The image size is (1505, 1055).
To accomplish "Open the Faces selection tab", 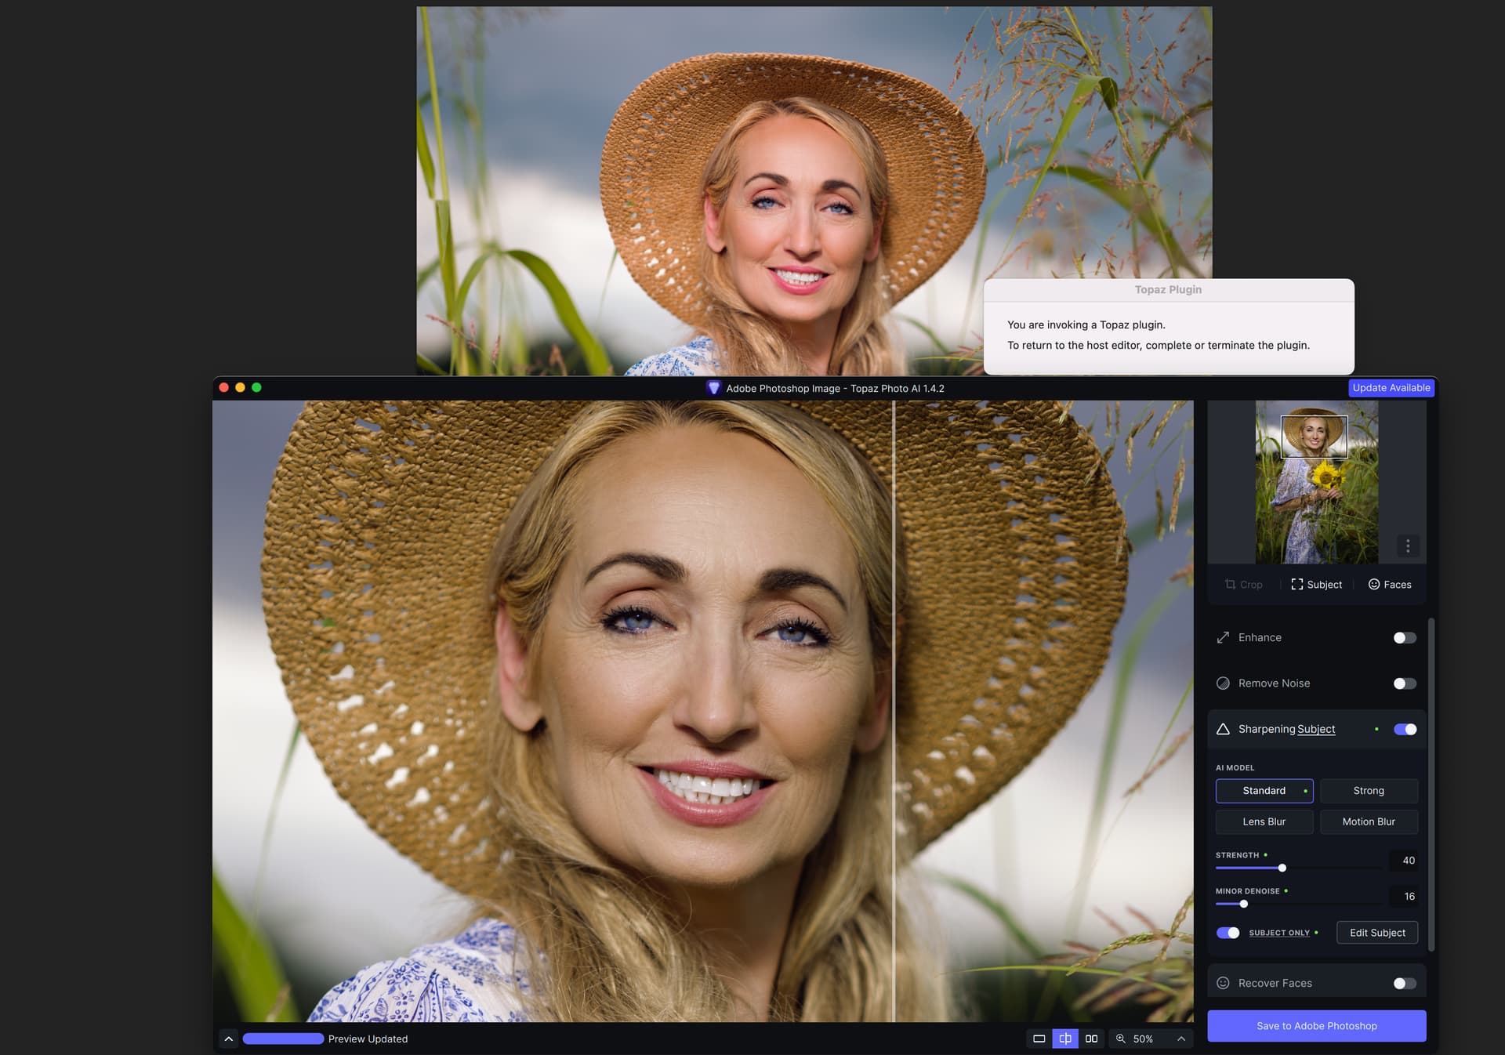I will [x=1390, y=585].
